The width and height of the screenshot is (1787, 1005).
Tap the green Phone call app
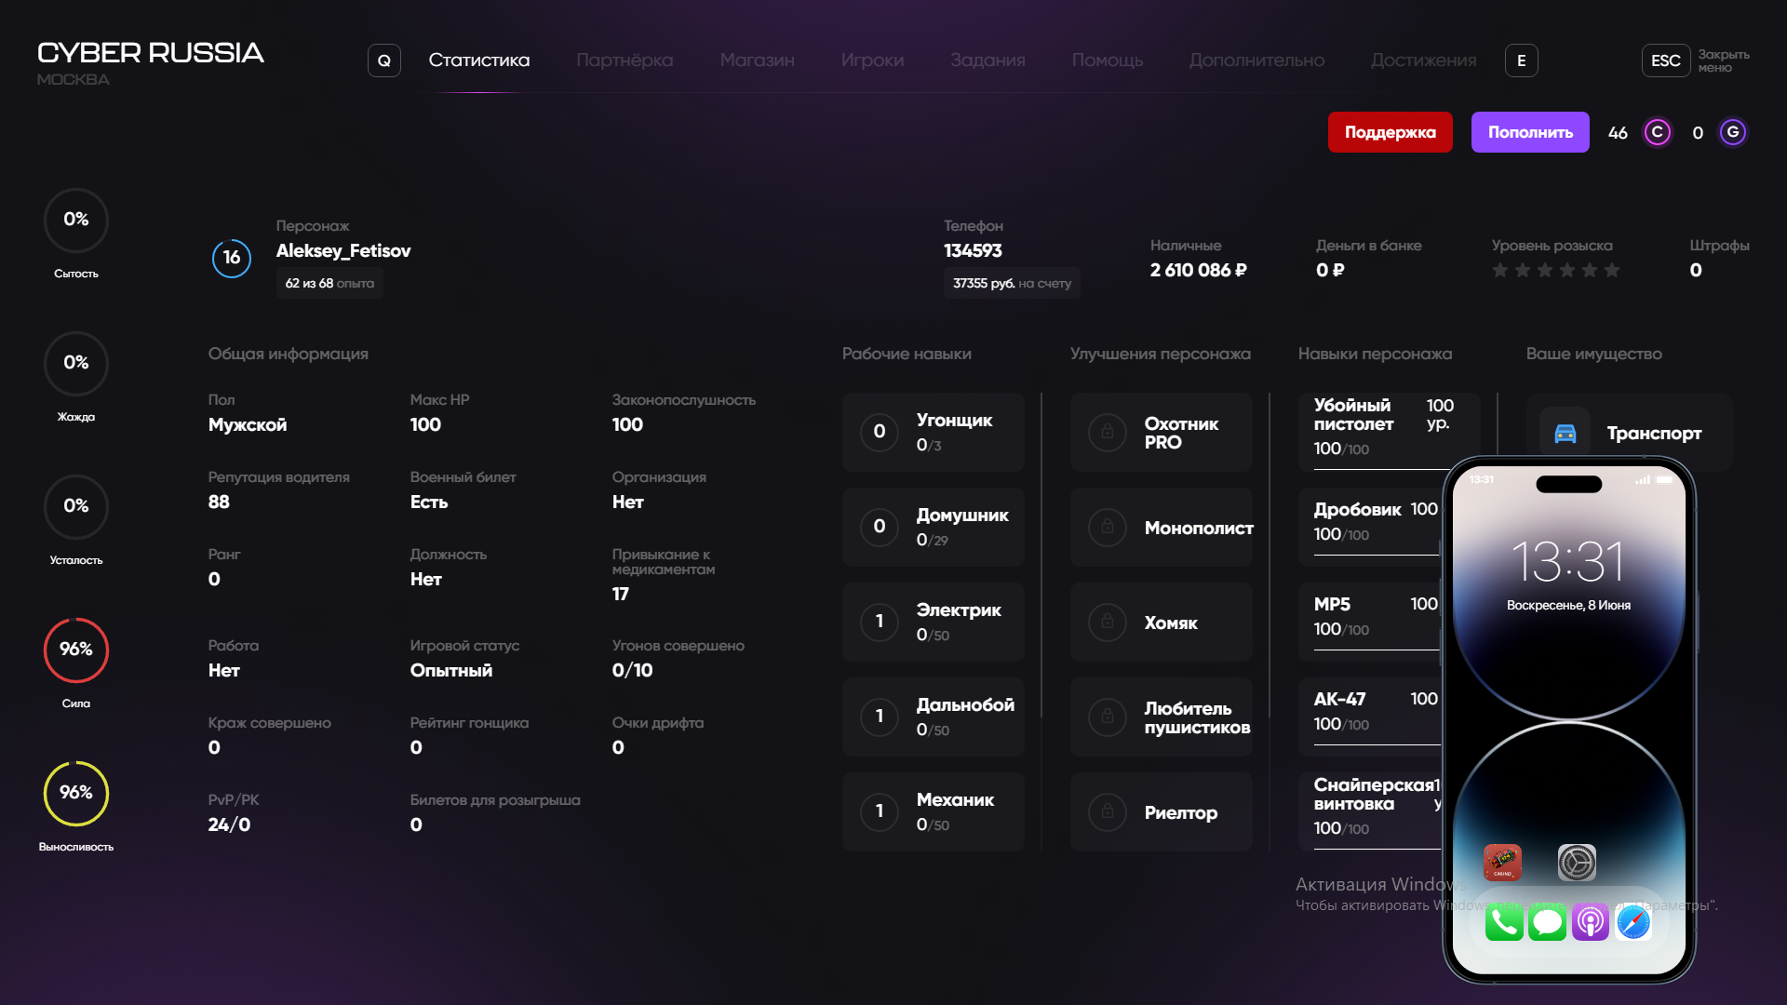click(x=1504, y=922)
